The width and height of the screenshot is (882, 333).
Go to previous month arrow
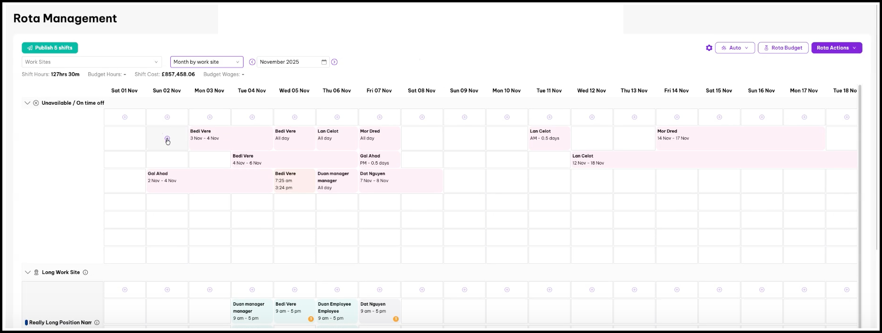click(252, 62)
